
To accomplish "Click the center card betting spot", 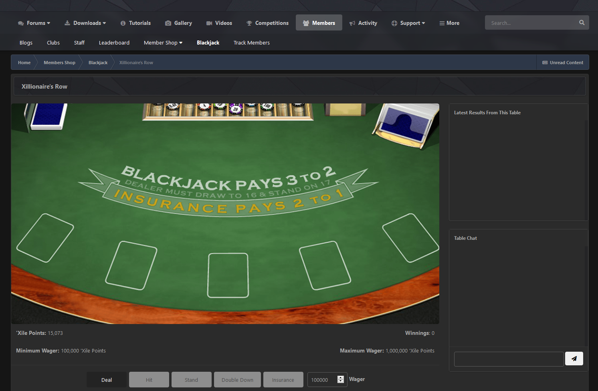I will [228, 276].
